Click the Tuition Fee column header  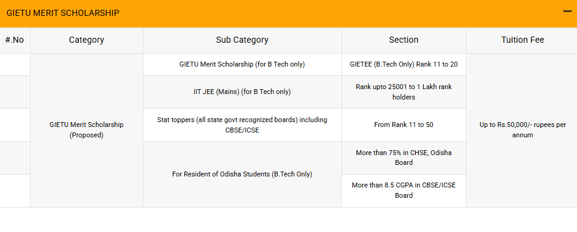pos(523,40)
